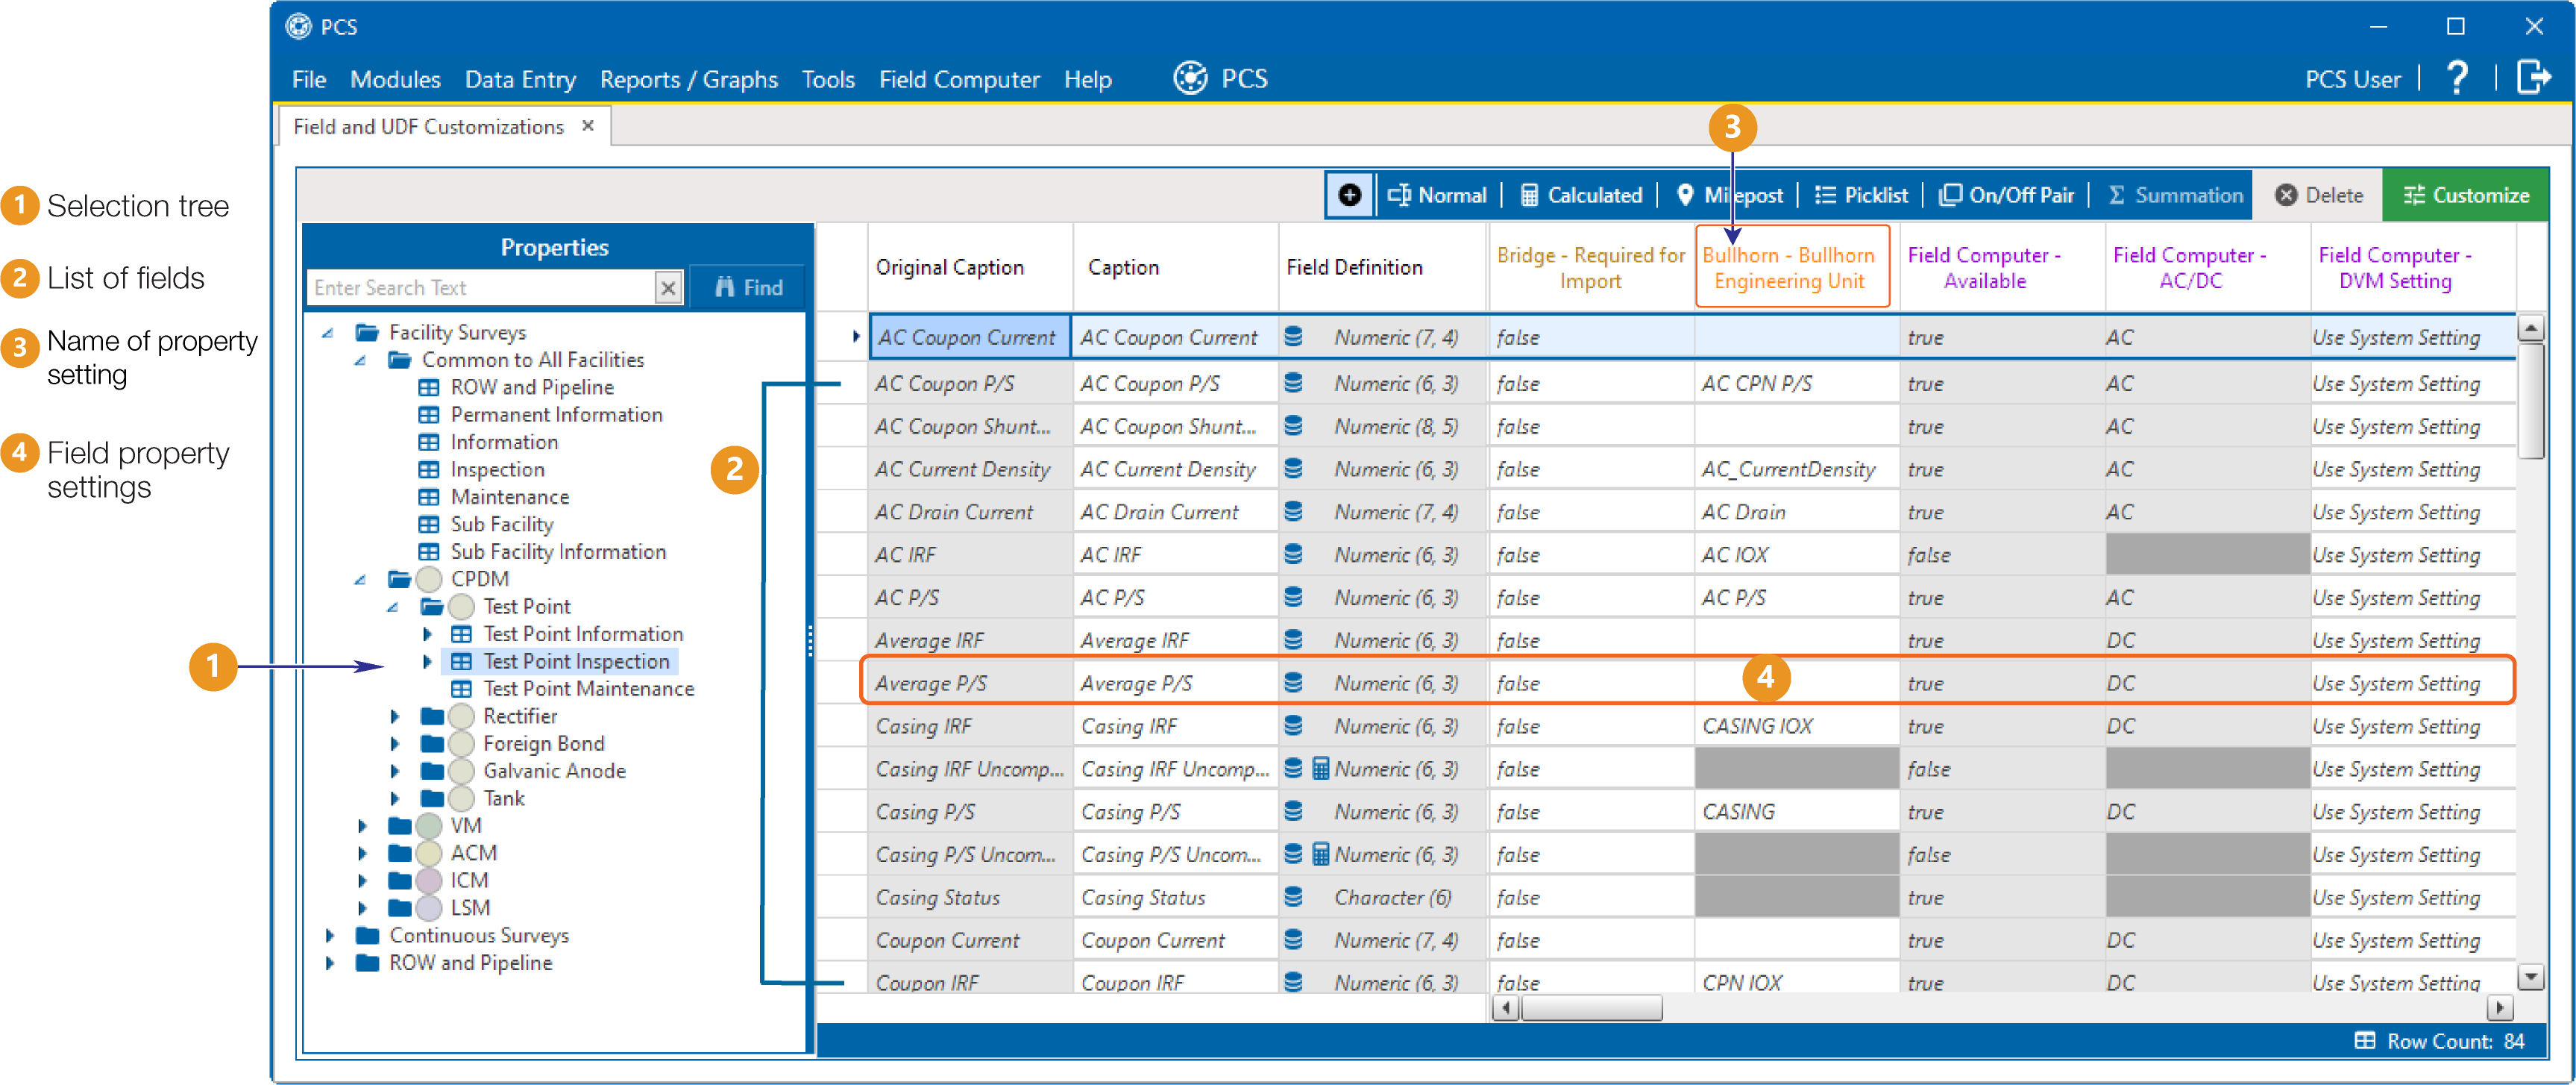Expand the Continuous Surveys node
2576x1085 pixels.
(331, 935)
